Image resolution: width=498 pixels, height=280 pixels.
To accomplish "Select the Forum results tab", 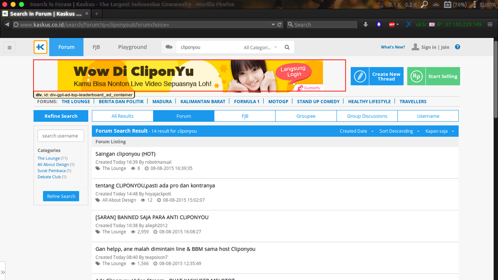I will pos(184,116).
